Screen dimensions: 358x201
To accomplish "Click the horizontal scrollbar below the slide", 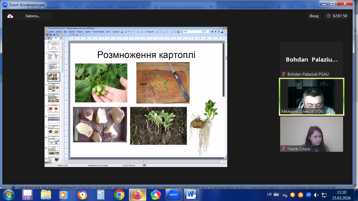I will 143,161.
